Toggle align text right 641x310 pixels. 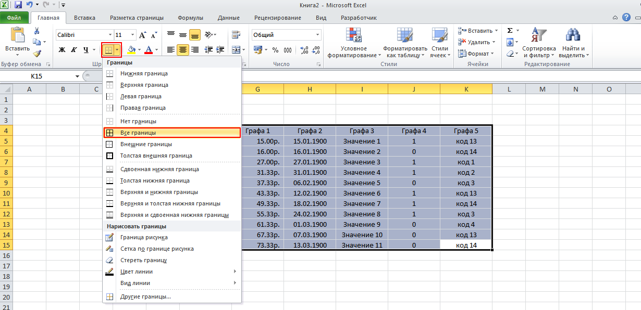(195, 50)
